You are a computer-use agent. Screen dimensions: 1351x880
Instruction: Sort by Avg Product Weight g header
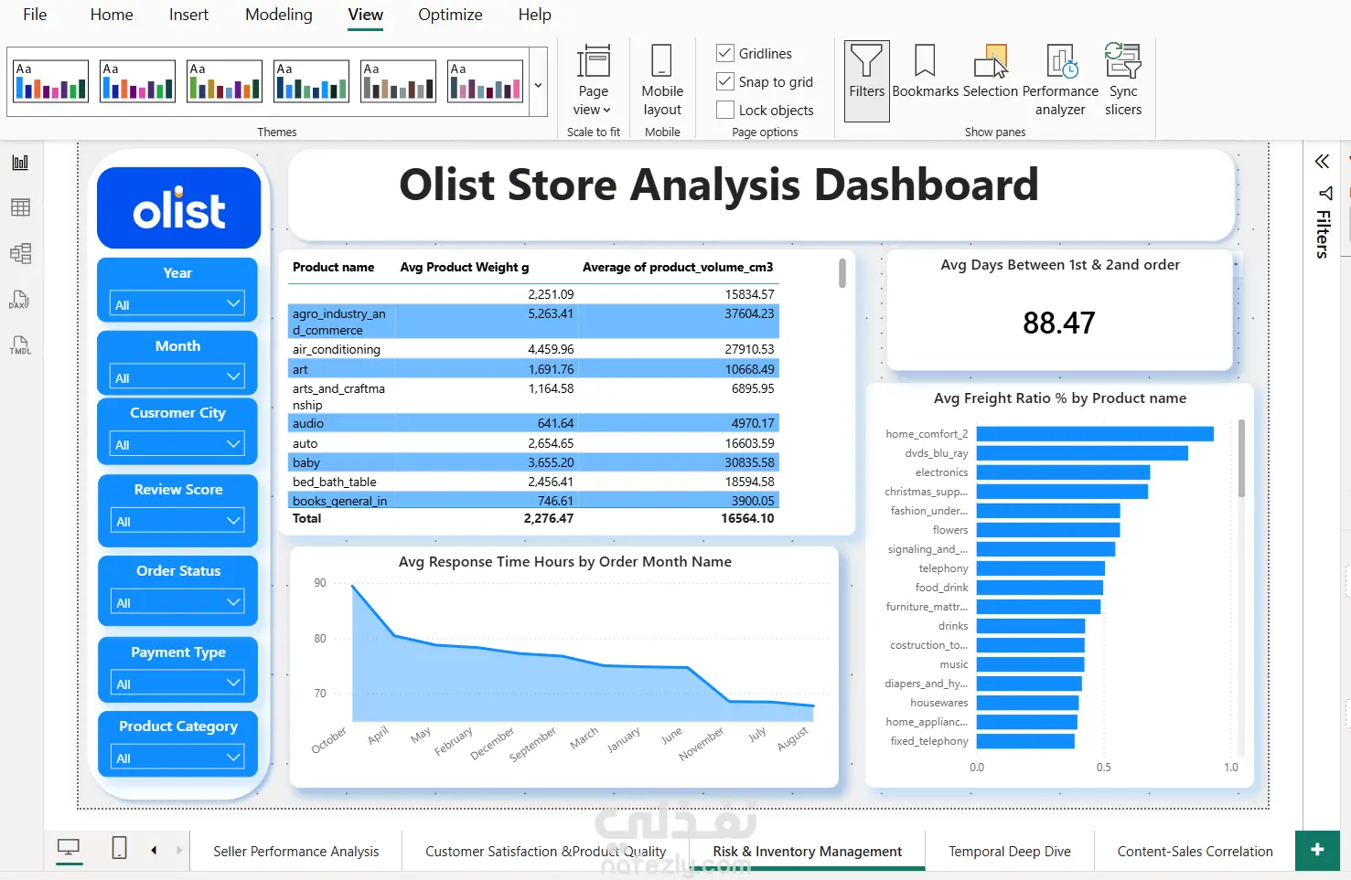[465, 267]
